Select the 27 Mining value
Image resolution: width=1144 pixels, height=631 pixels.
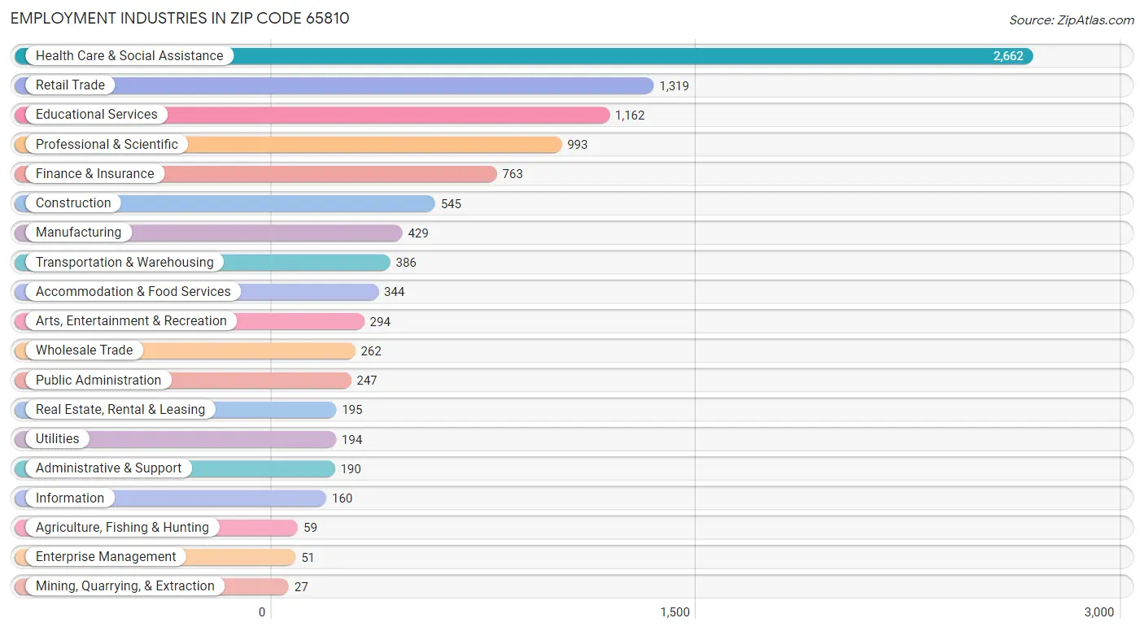301,587
